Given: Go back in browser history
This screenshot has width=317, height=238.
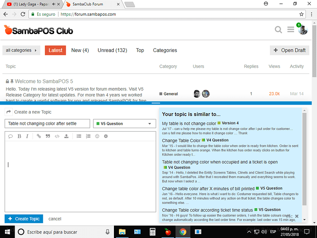Looking at the screenshot, I should (x=6, y=14).
